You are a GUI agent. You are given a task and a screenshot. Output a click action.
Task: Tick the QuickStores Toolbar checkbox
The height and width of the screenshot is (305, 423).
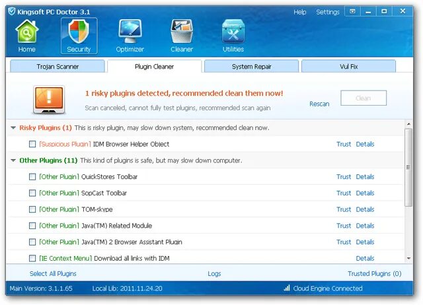(32, 177)
